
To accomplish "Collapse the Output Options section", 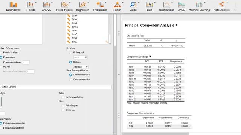I will point(56,87).
